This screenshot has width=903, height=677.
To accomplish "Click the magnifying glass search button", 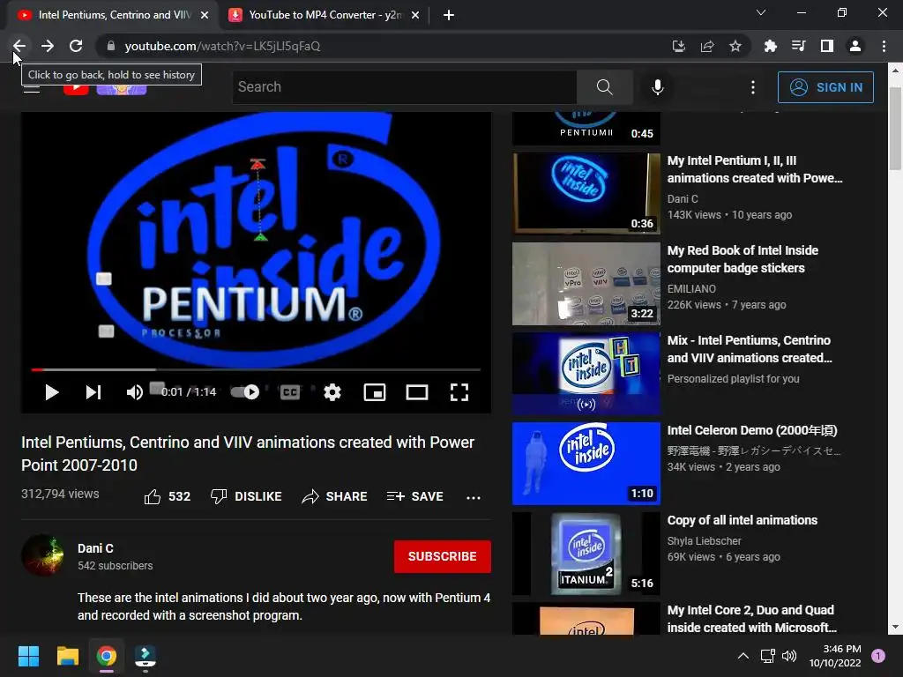I will point(605,87).
